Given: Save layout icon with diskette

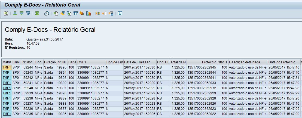Looking at the screenshot, I should click(111, 13).
